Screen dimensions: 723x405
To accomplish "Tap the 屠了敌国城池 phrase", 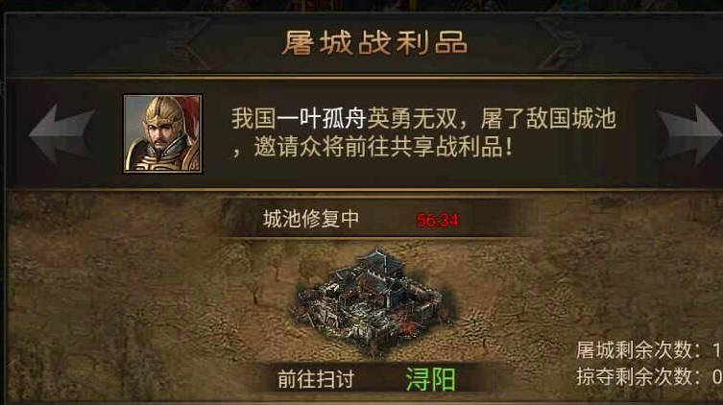I will click(x=548, y=118).
